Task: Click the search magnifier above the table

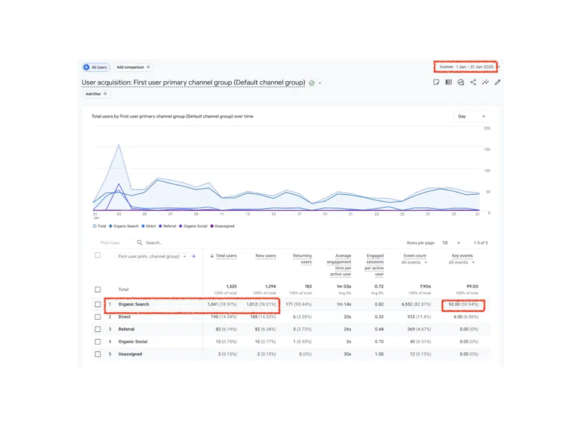Action: pos(140,243)
